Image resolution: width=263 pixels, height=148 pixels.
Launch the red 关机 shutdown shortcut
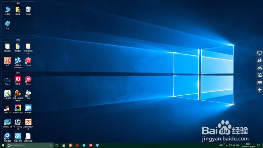[7, 61]
